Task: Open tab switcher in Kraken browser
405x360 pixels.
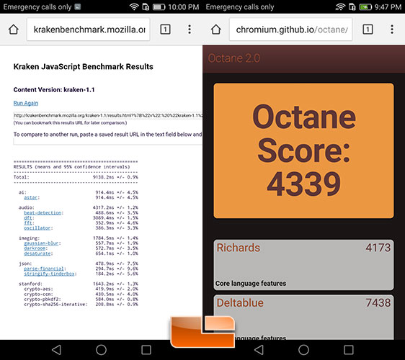Action: (x=165, y=30)
